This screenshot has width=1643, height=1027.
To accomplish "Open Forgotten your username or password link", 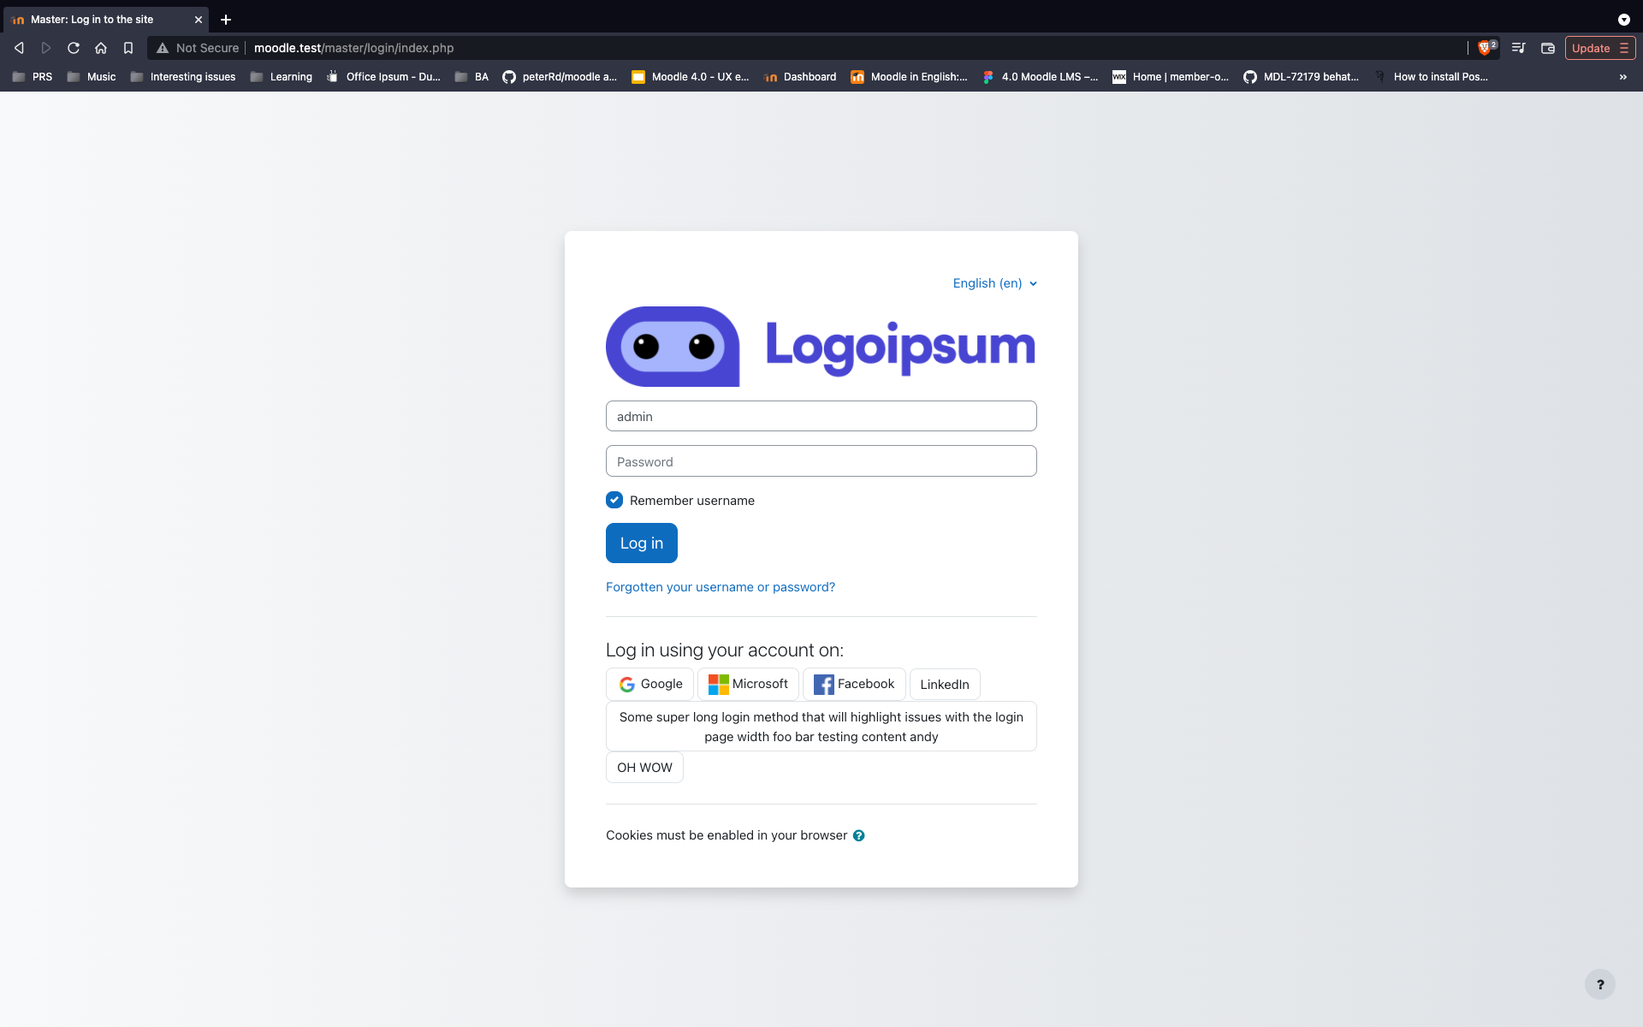I will [720, 587].
